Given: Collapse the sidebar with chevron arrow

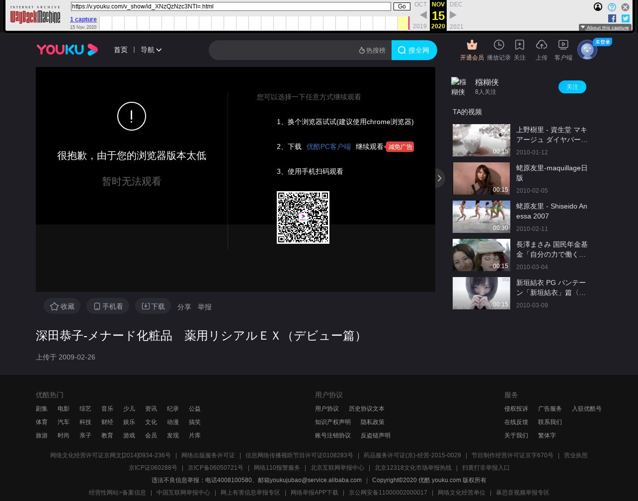Looking at the screenshot, I should click(x=439, y=178).
